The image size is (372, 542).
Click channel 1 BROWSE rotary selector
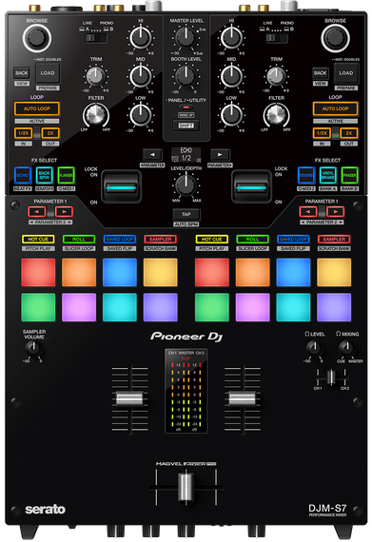(37, 38)
